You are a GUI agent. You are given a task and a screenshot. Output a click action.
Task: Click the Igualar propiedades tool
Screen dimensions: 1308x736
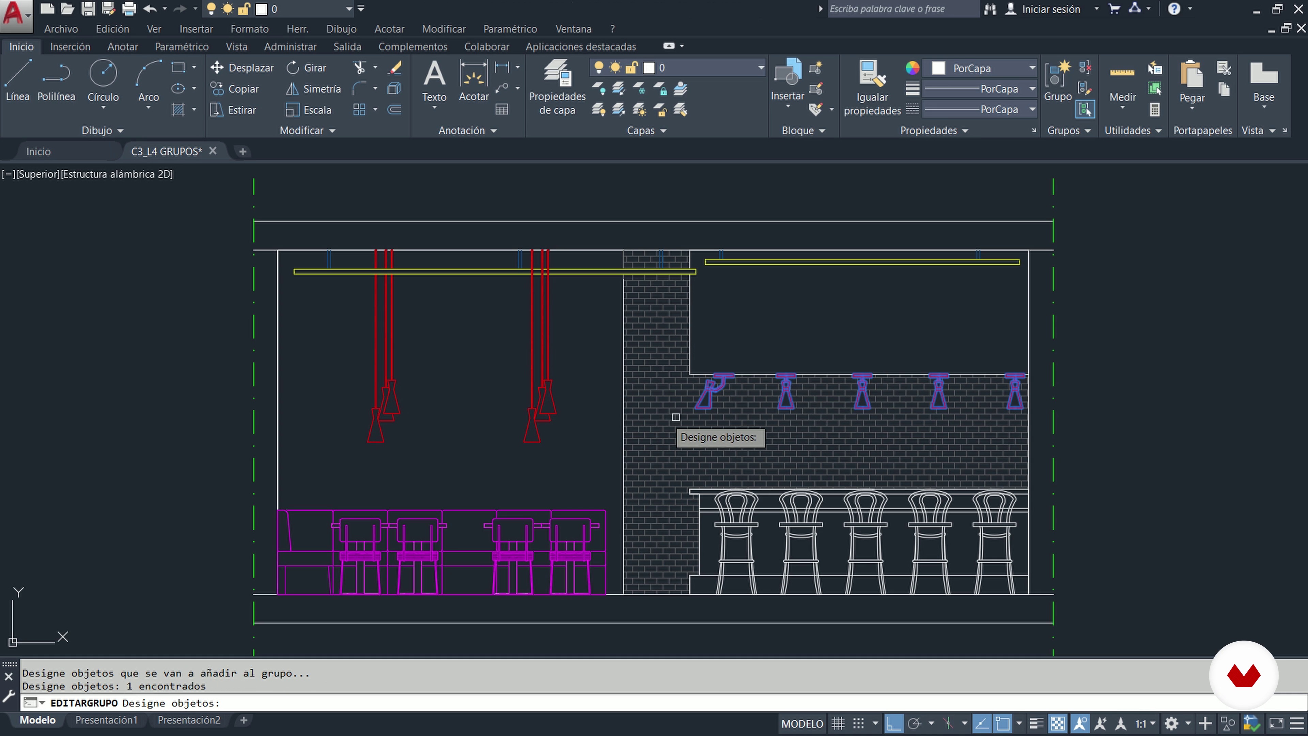(872, 87)
